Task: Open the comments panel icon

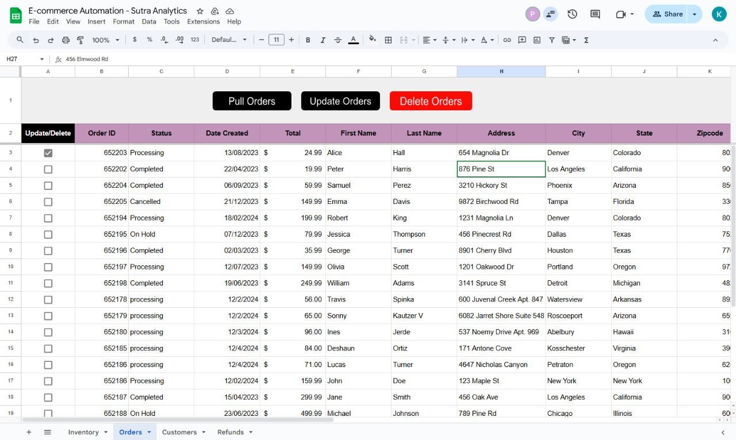Action: point(595,14)
